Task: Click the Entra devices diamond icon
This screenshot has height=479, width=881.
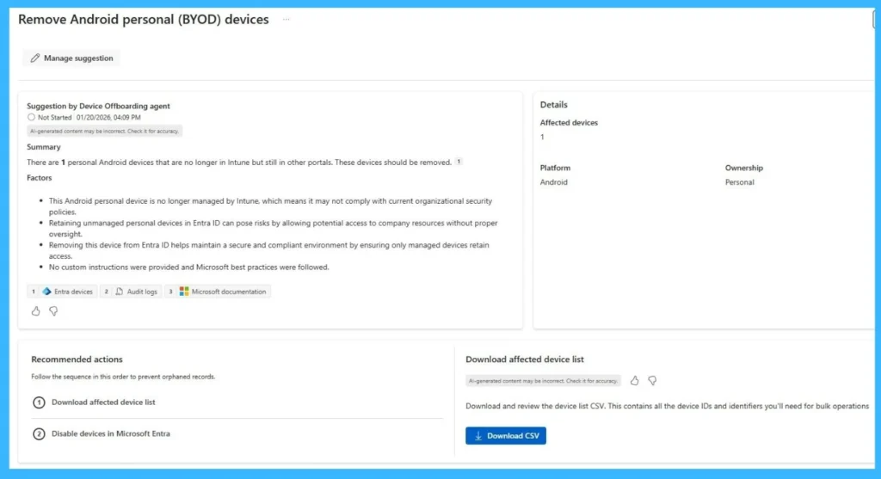Action: pyautogui.click(x=47, y=292)
